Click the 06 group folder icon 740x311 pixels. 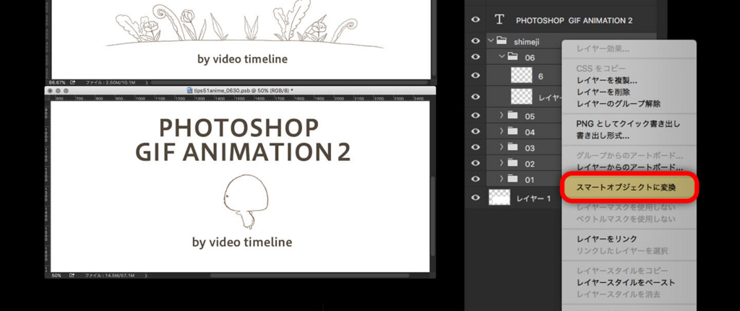(512, 57)
